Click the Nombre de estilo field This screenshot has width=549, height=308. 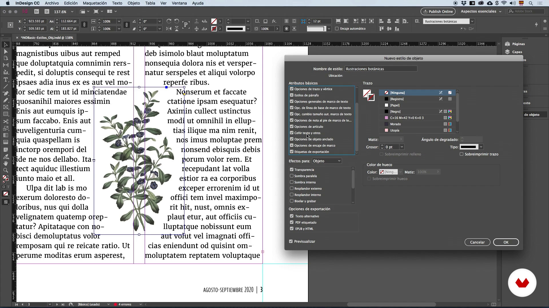click(x=381, y=69)
